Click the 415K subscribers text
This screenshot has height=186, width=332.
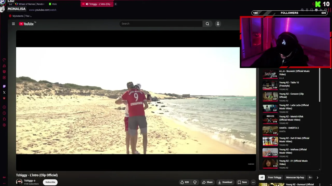(31, 184)
